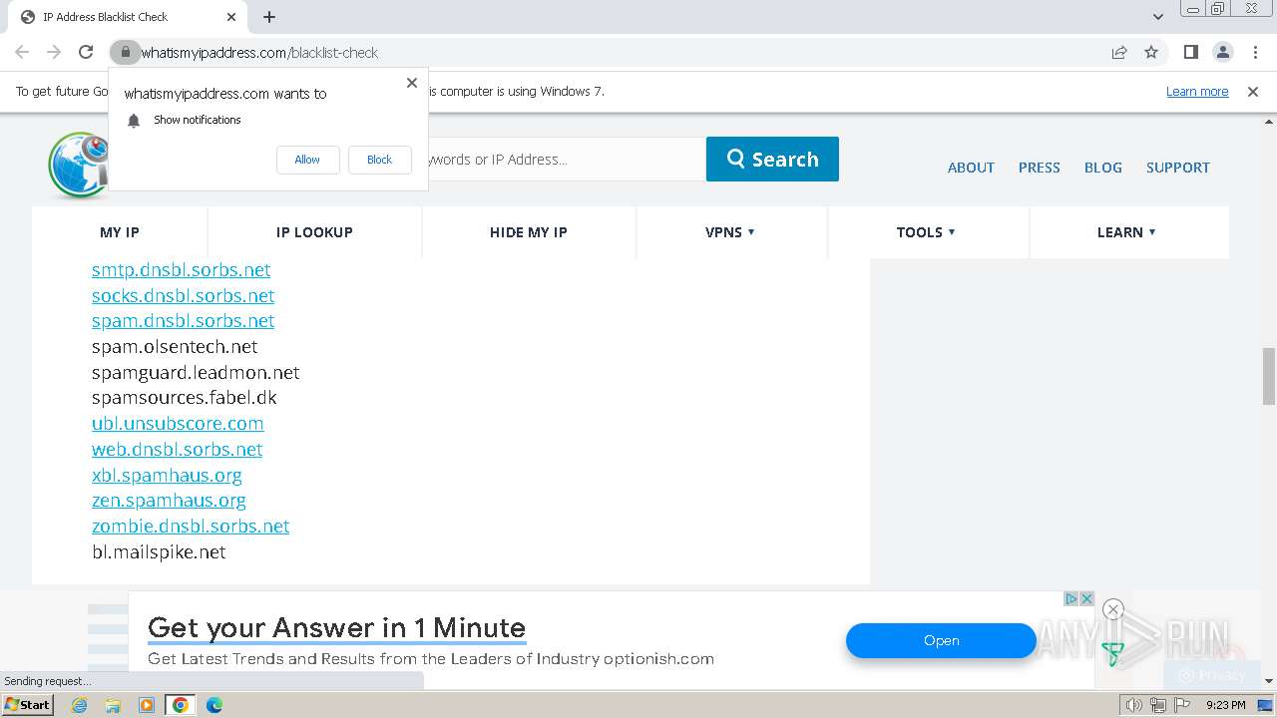Open Action Center flag tray icon
The height and width of the screenshot is (718, 1277).
[x=1182, y=705]
